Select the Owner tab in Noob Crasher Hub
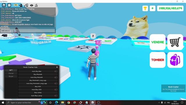 point(11,73)
